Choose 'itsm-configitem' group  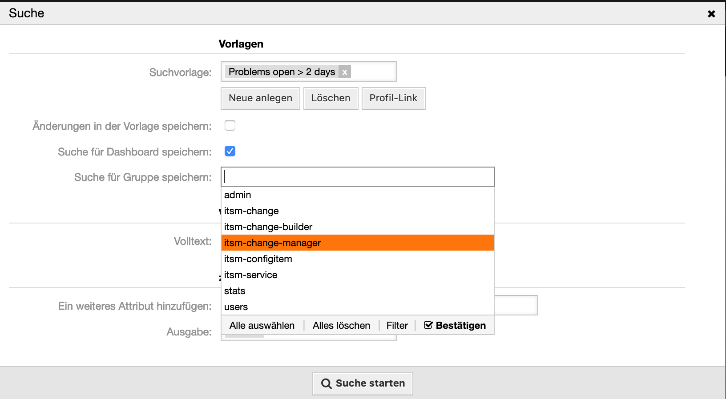coord(258,259)
